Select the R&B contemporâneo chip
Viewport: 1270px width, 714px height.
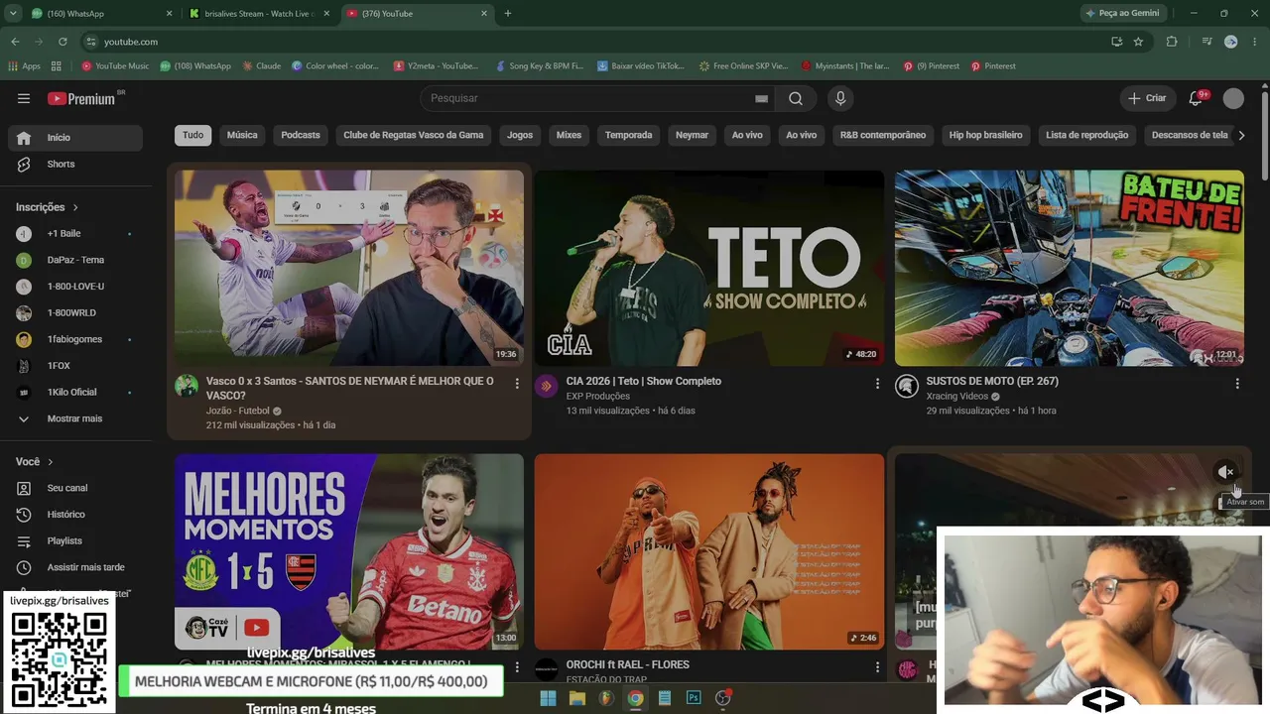pyautogui.click(x=883, y=135)
